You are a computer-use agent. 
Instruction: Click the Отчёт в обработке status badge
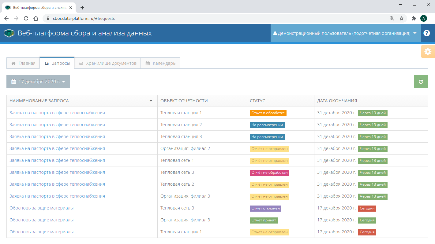click(x=268, y=113)
